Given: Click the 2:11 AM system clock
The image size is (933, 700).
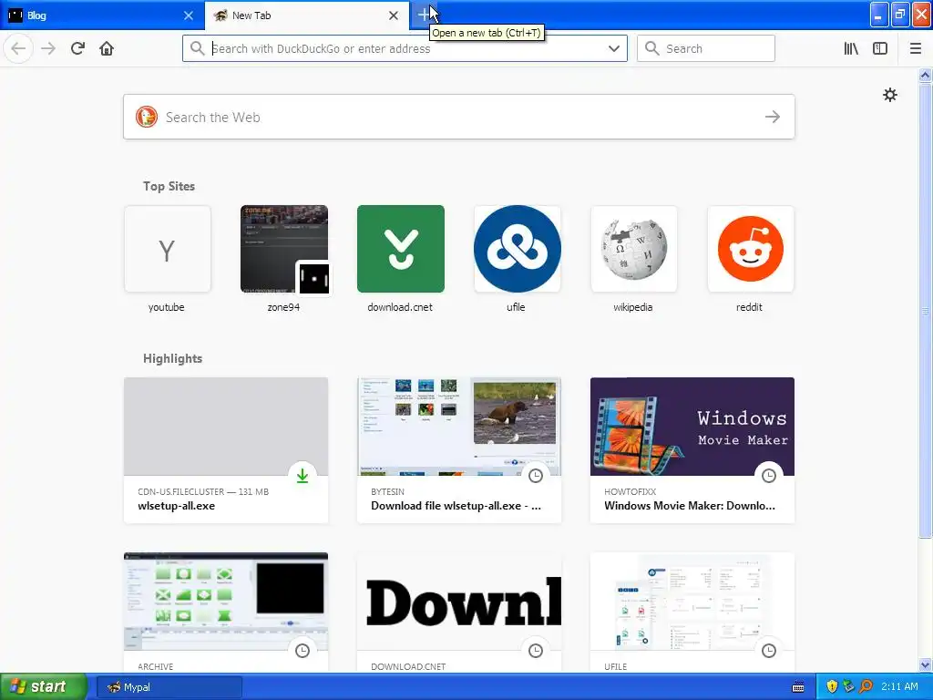Looking at the screenshot, I should (x=899, y=687).
